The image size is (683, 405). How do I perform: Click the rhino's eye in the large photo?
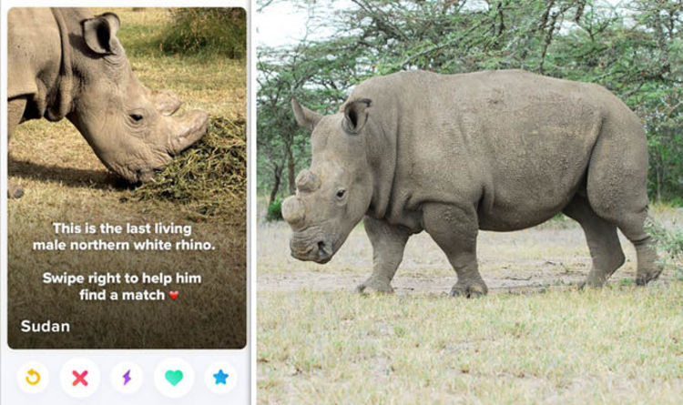pos(341,193)
